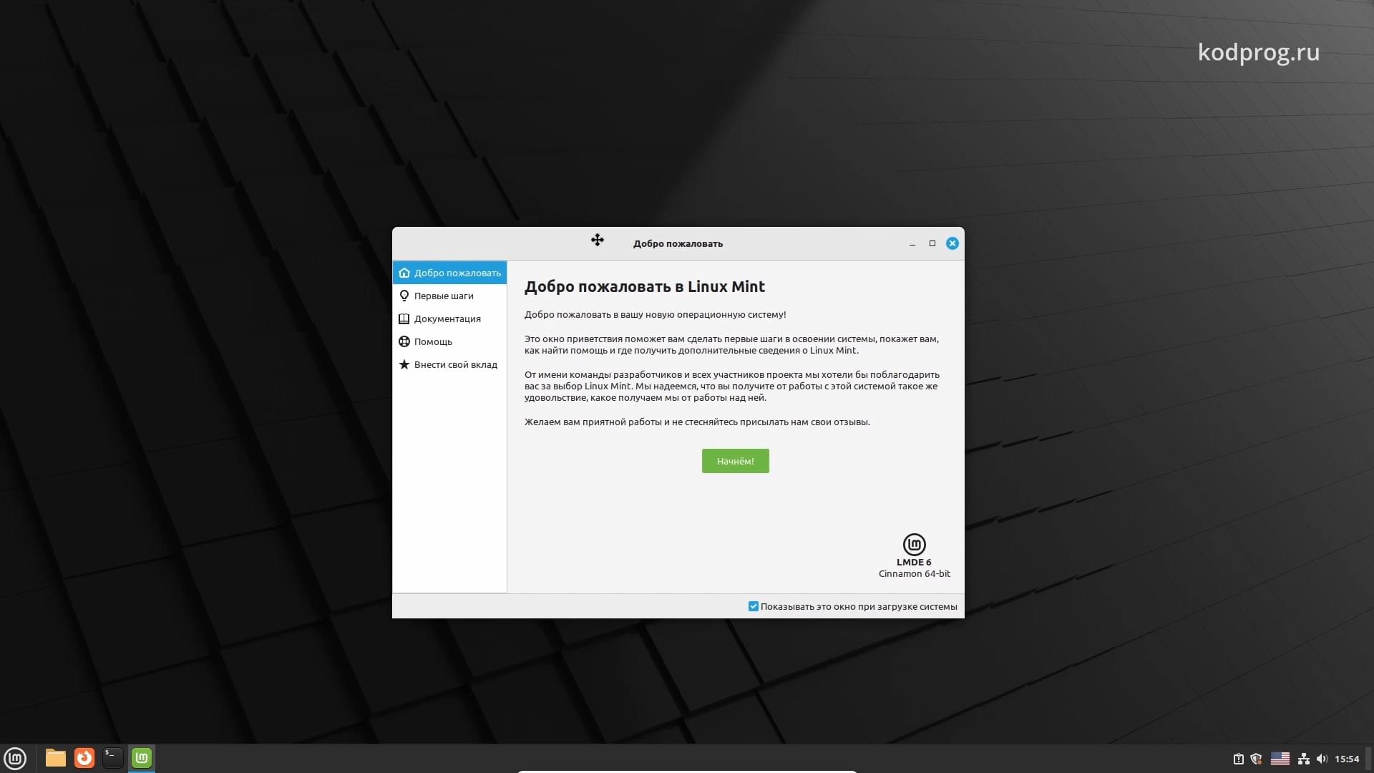Open the US keyboard layout flag
Screen dimensions: 1374x773
point(1280,759)
